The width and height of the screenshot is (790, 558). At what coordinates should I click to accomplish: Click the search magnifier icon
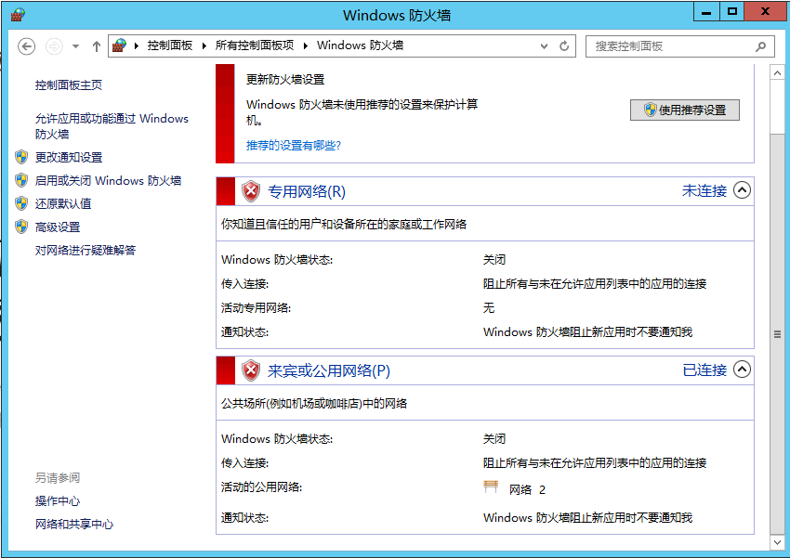pos(760,46)
